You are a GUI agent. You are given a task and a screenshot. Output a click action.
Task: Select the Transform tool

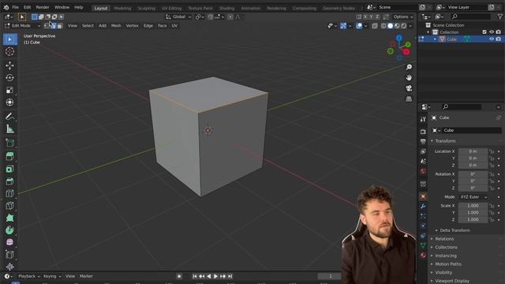[x=10, y=103]
